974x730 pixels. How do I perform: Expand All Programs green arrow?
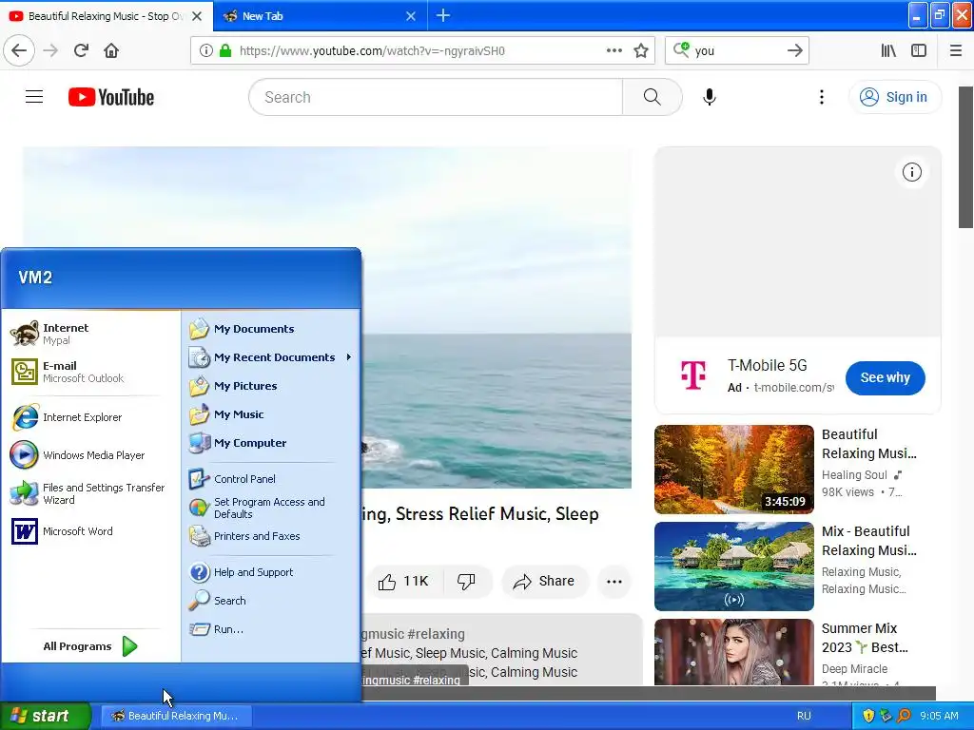coord(129,646)
